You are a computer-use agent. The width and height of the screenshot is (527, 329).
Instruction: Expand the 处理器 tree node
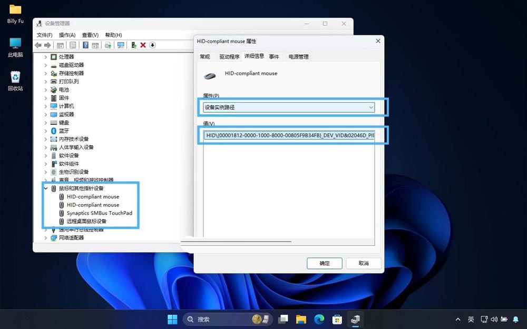[47, 56]
